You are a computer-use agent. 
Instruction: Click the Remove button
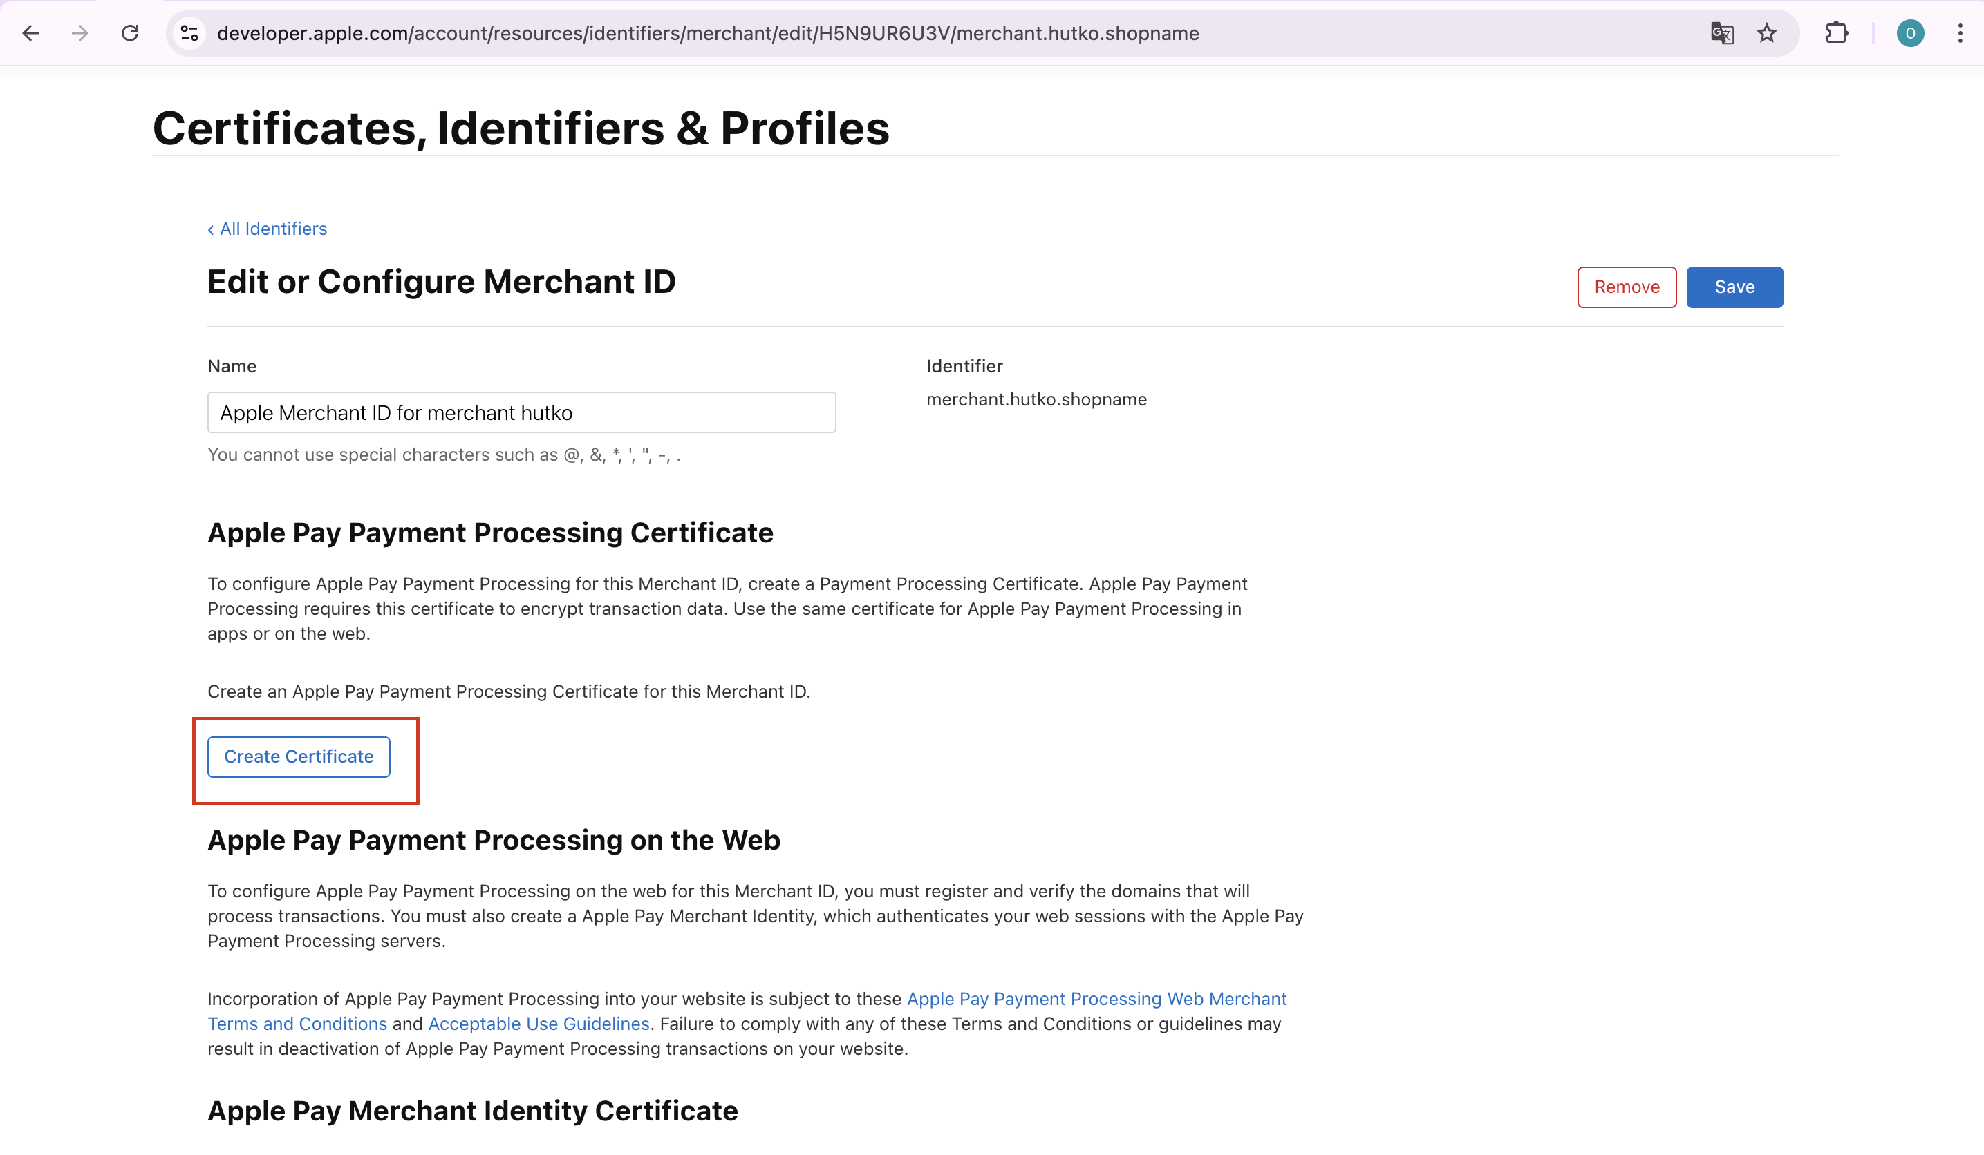pyautogui.click(x=1627, y=287)
